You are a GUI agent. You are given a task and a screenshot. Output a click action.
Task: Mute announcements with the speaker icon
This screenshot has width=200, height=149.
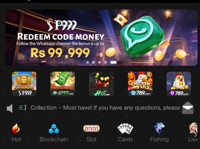point(10,108)
